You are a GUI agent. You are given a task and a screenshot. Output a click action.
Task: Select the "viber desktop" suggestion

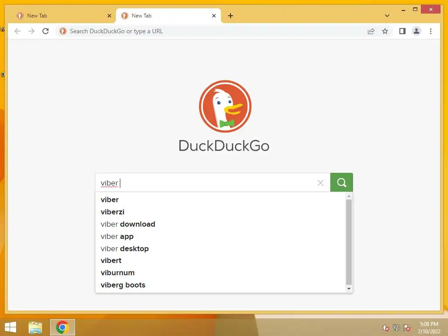220,248
